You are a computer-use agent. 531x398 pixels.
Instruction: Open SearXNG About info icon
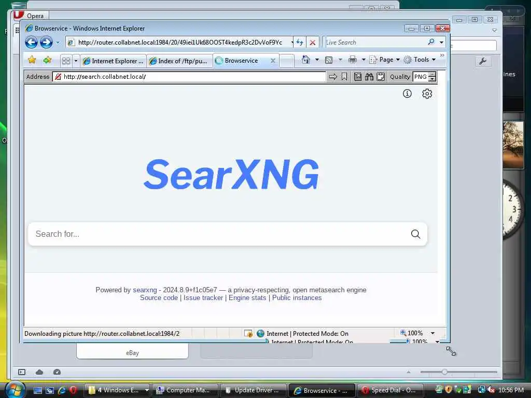click(x=407, y=93)
